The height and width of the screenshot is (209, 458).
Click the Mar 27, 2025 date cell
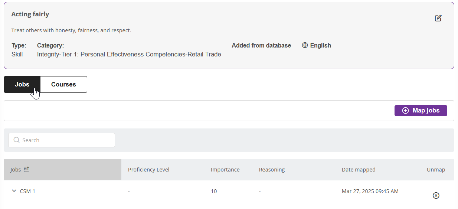370,191
